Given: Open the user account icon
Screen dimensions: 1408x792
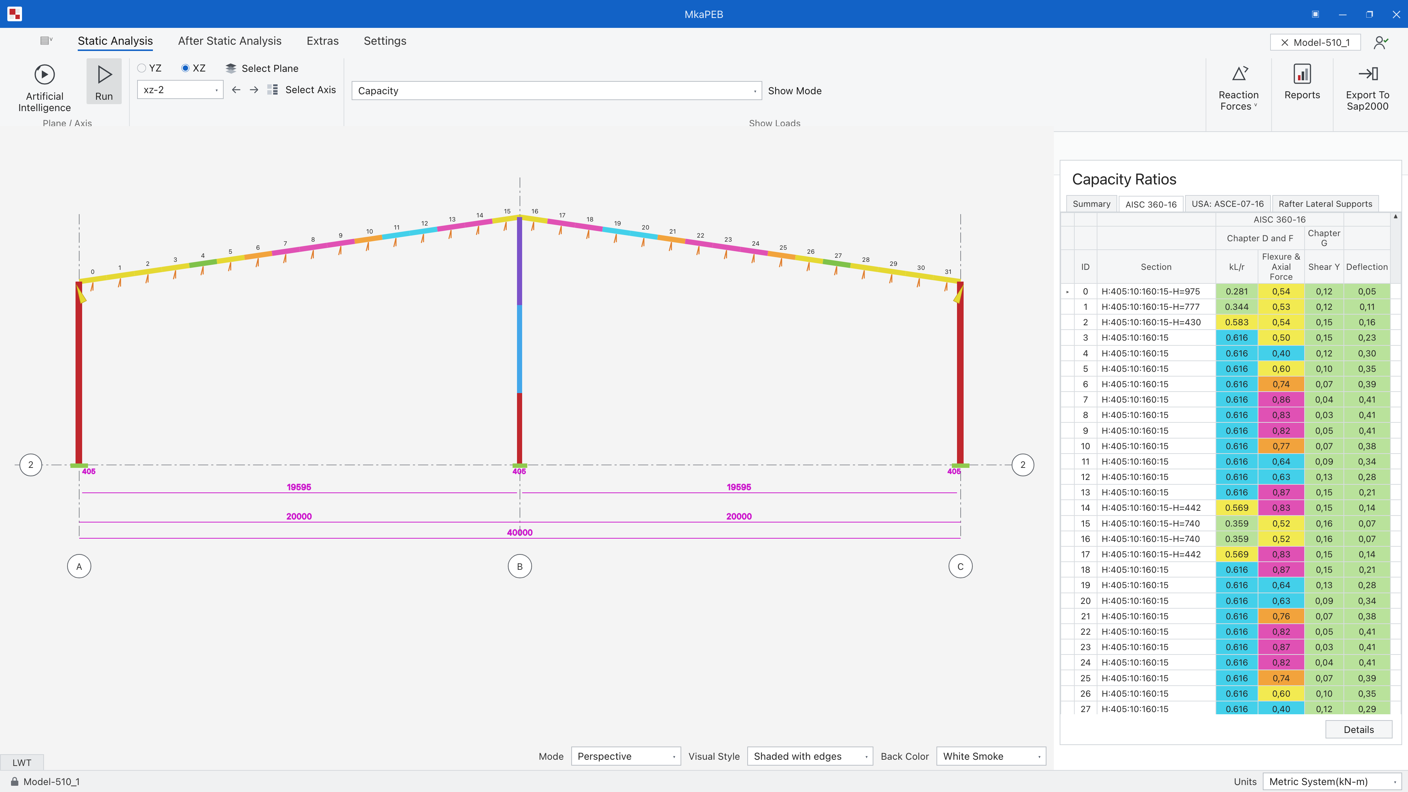Looking at the screenshot, I should pyautogui.click(x=1380, y=43).
